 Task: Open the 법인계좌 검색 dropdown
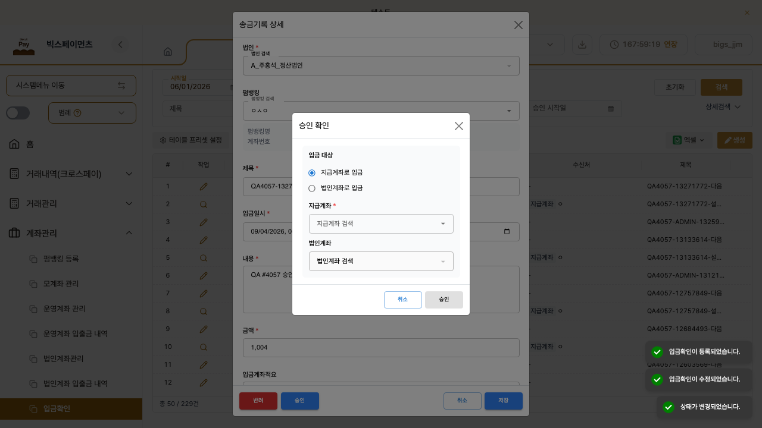(381, 261)
